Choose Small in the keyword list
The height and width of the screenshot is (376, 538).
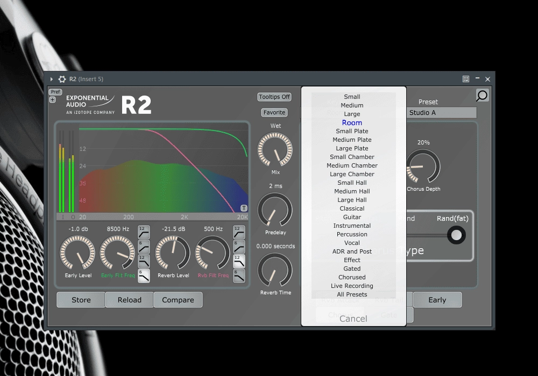[x=352, y=97]
